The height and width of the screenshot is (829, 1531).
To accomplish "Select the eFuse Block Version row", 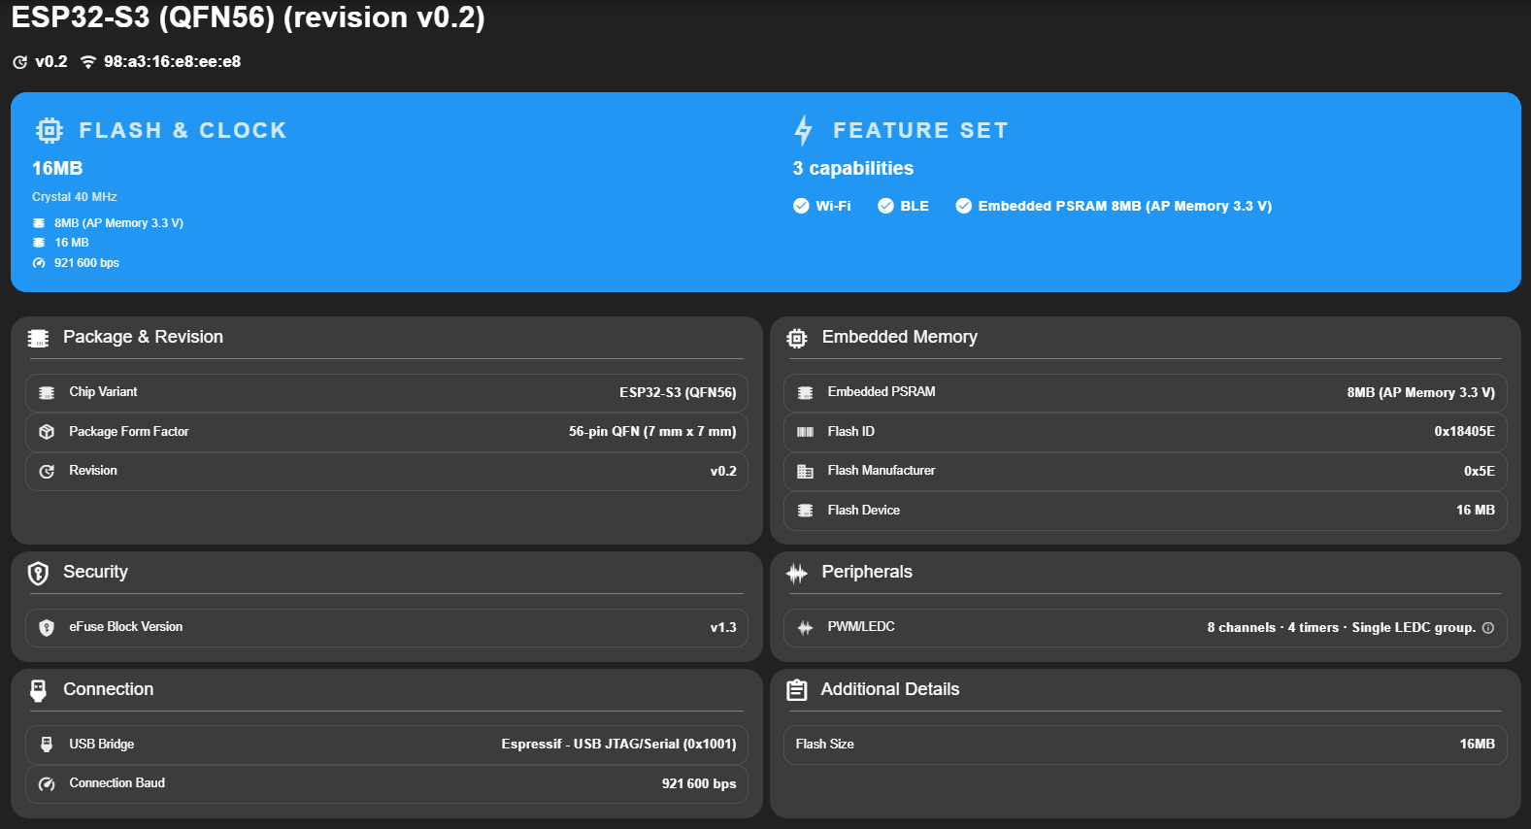I will point(386,627).
